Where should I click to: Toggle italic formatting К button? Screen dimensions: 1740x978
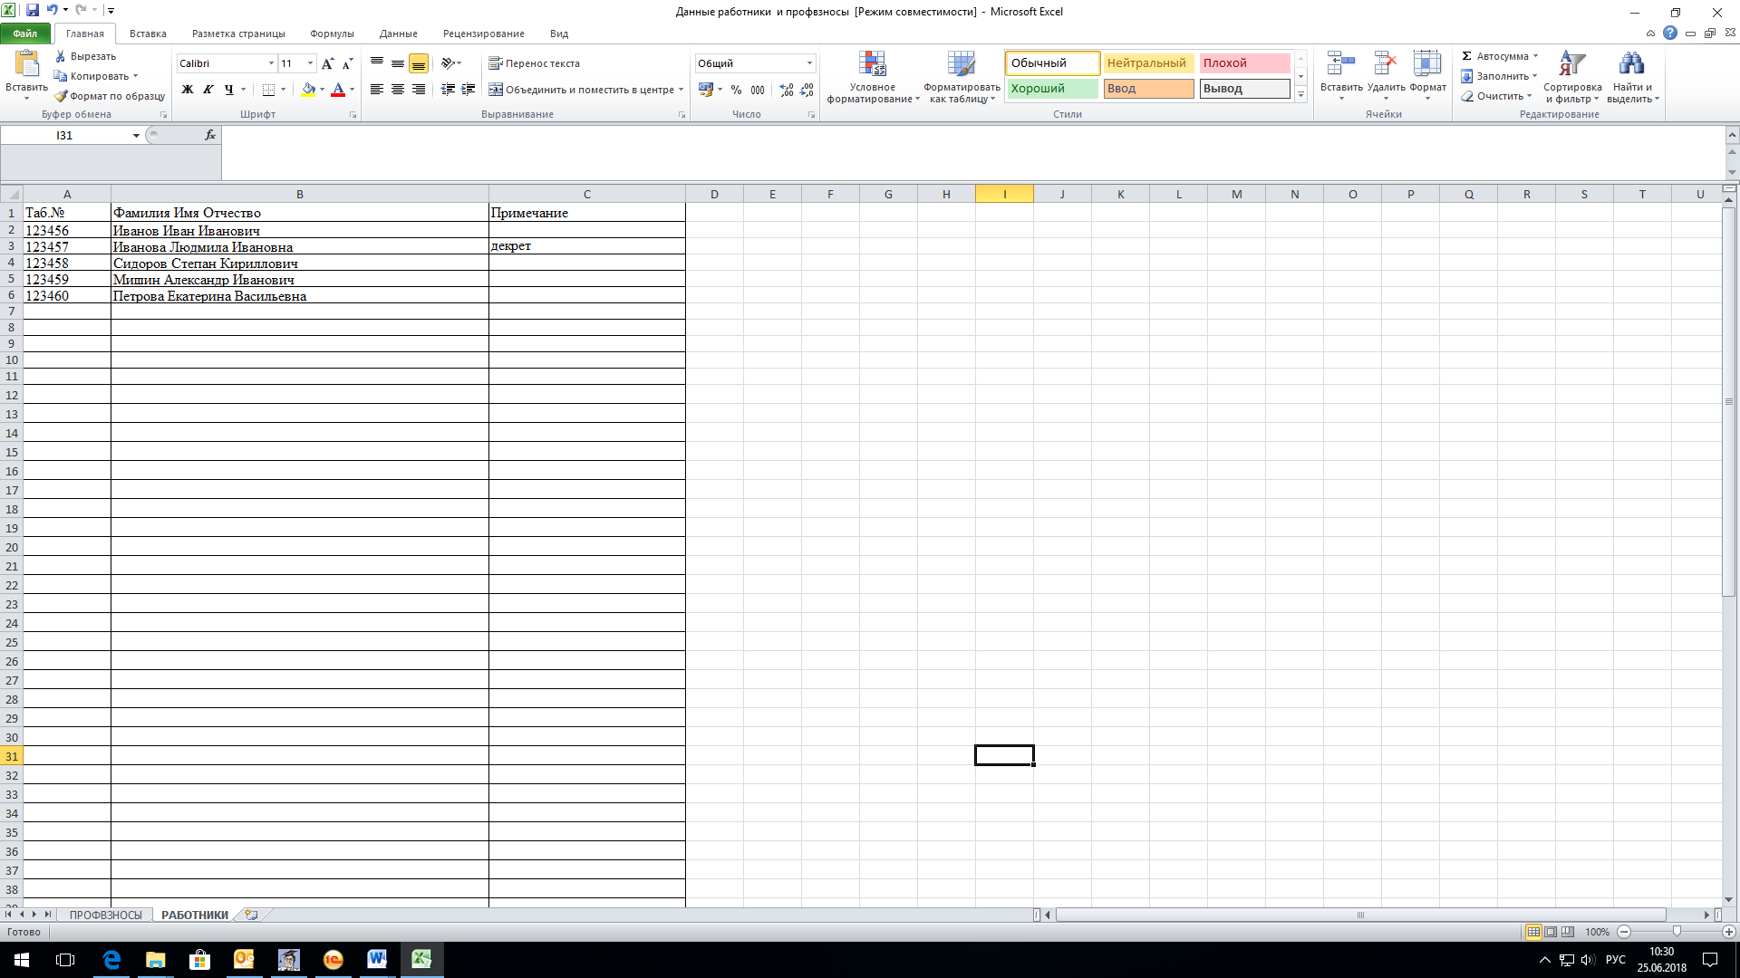tap(208, 90)
